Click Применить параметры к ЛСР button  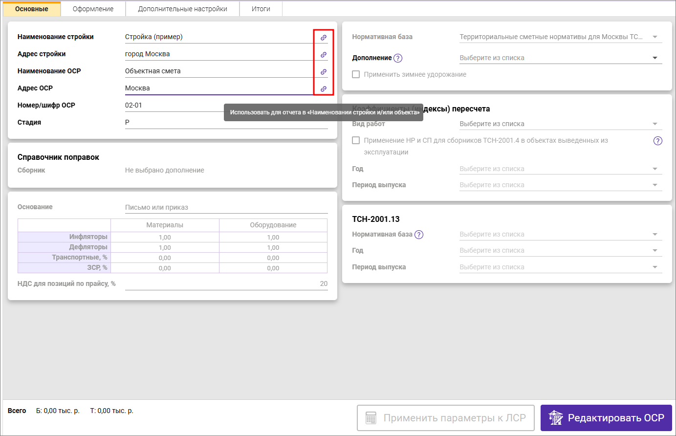click(447, 418)
